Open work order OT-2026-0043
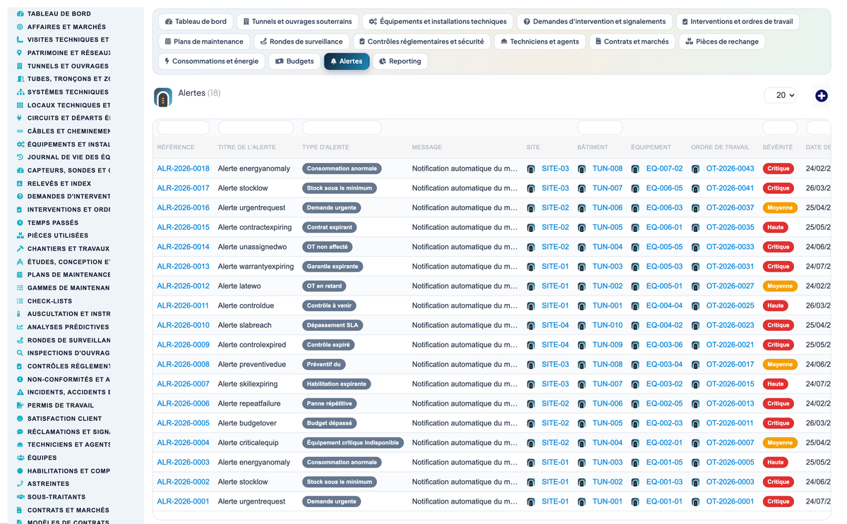Screen dimensions: 847x524 pos(731,169)
